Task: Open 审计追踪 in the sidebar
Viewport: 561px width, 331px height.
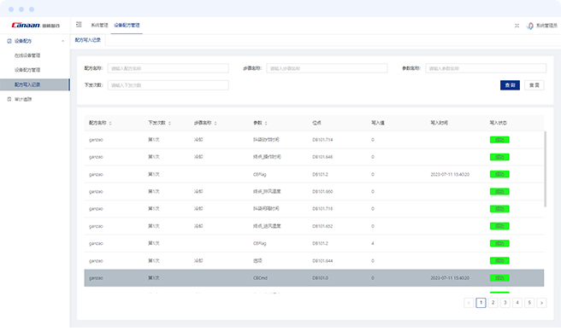Action: coord(23,99)
